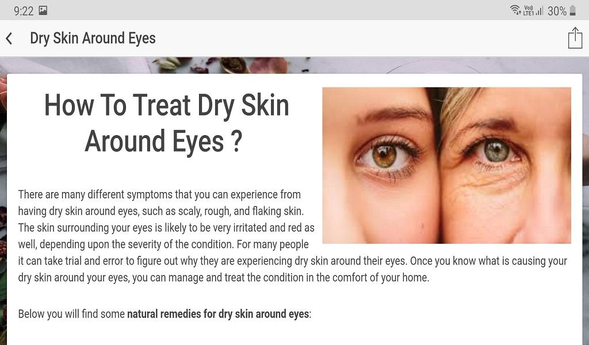Viewport: 589px width, 345px height.
Task: Click the 'Dry Skin Around Eyes' header title
Action: pos(93,39)
